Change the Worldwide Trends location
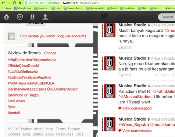 (50, 53)
